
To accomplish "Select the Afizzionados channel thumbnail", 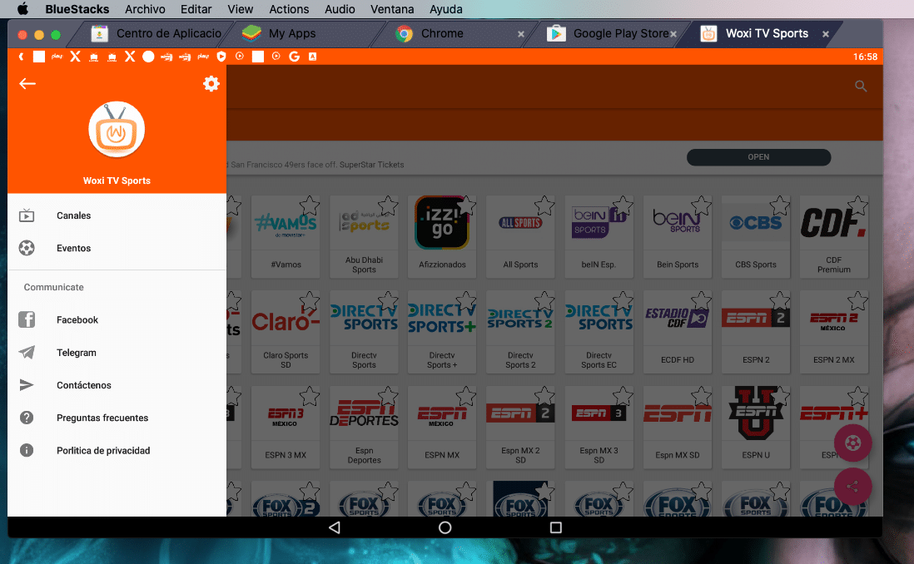I will (442, 223).
